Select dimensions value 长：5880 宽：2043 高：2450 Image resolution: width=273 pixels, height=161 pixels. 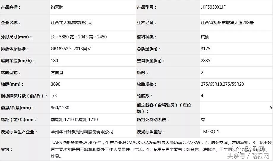tap(79, 37)
